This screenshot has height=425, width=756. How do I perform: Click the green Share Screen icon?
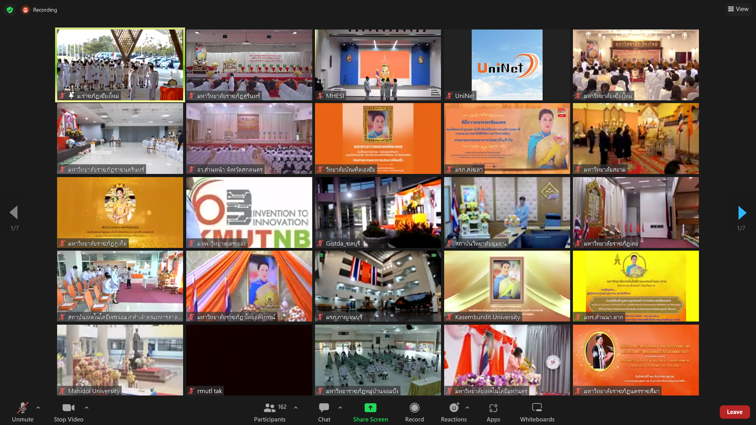(x=370, y=408)
